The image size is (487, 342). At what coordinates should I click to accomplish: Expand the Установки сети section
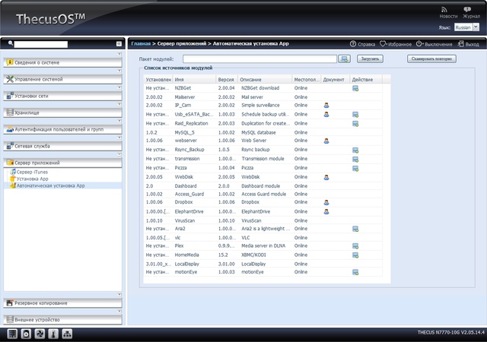pyautogui.click(x=62, y=96)
